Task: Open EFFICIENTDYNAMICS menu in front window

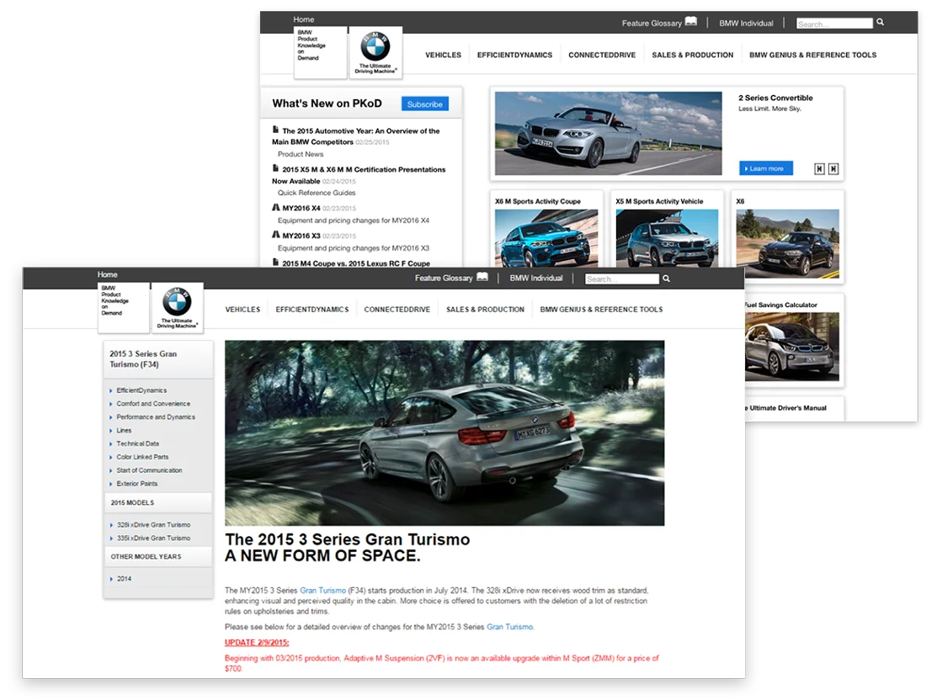Action: (312, 310)
